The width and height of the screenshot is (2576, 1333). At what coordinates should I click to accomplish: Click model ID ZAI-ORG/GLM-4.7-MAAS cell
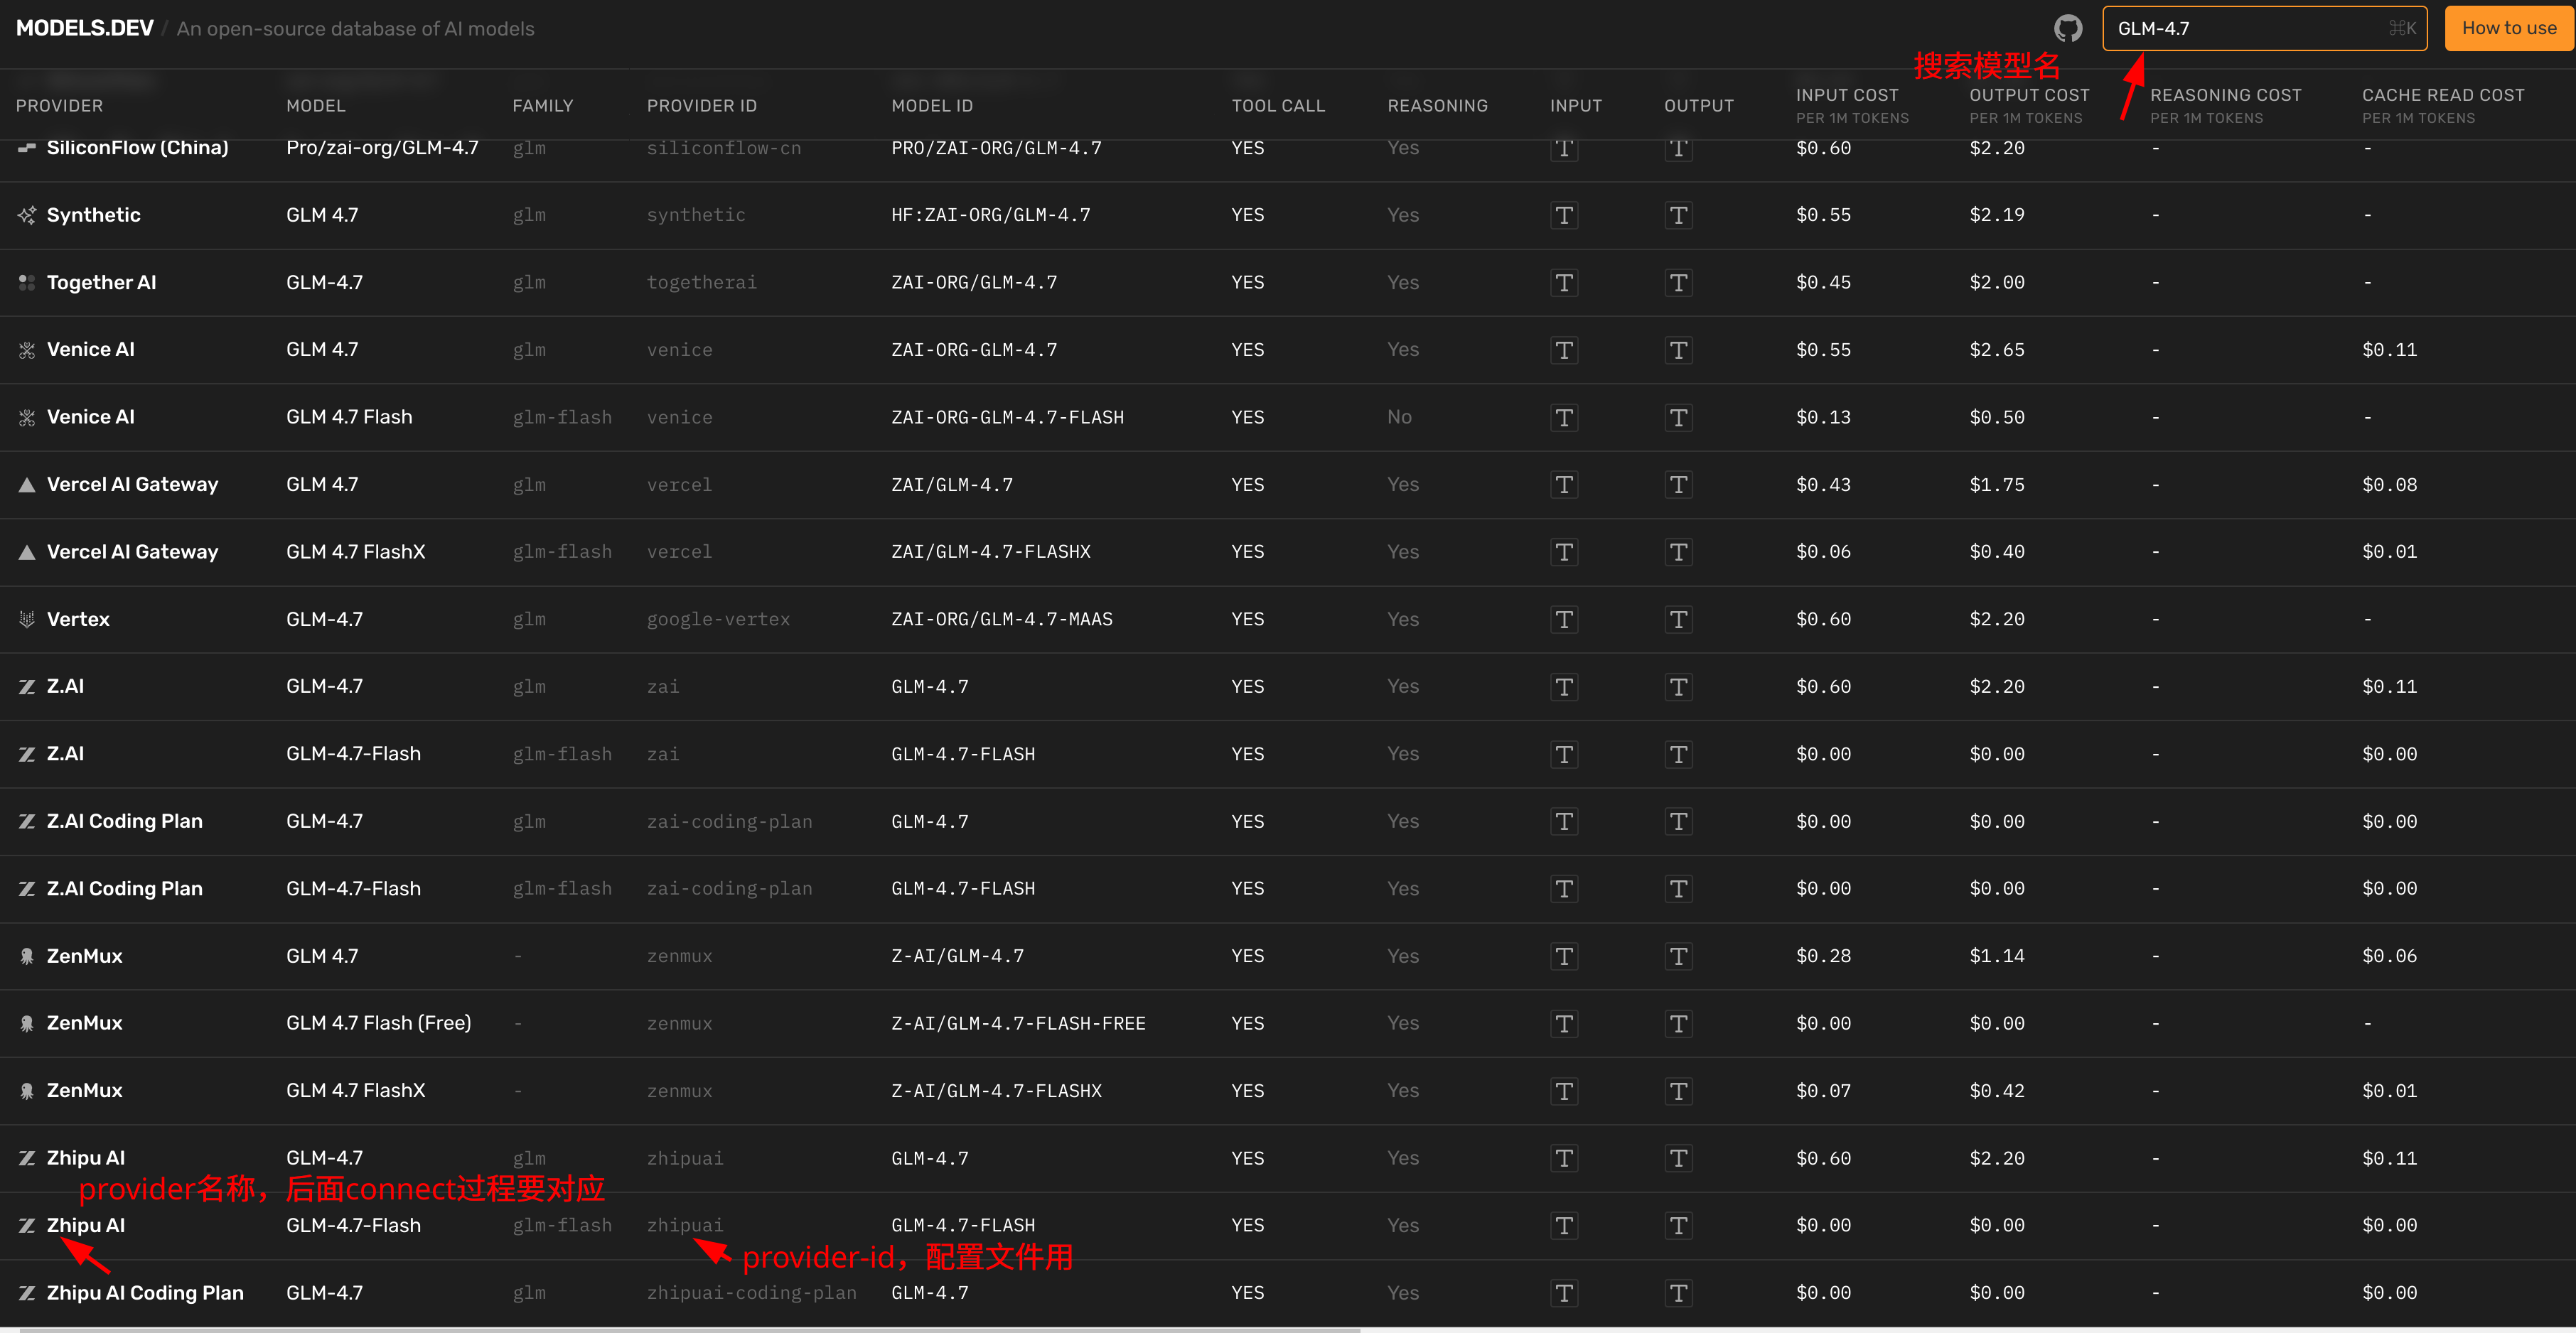click(1001, 619)
